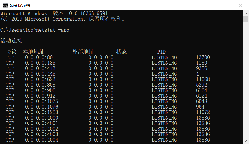Click the 命令提示符 title text
This screenshot has height=144, width=249.
(x=20, y=5)
